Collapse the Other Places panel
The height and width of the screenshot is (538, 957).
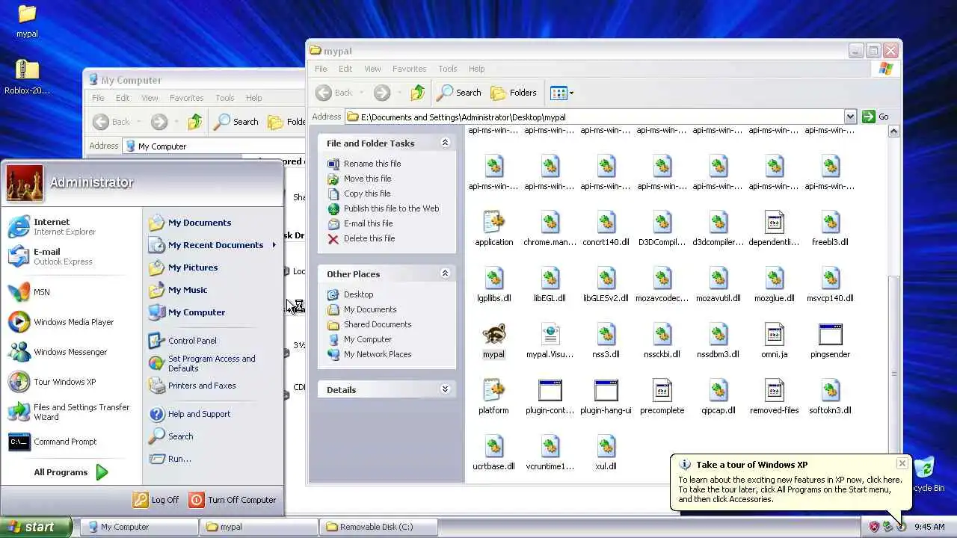[445, 273]
